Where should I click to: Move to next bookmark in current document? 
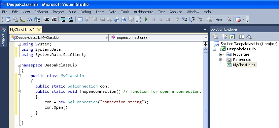point(124,19)
